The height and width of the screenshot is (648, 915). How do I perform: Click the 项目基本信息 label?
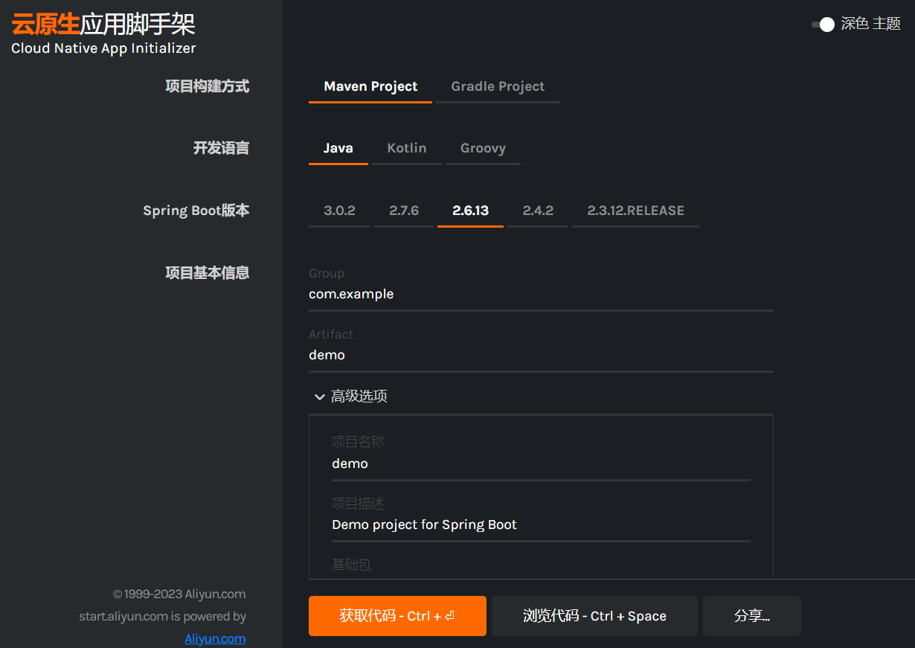pyautogui.click(x=207, y=273)
